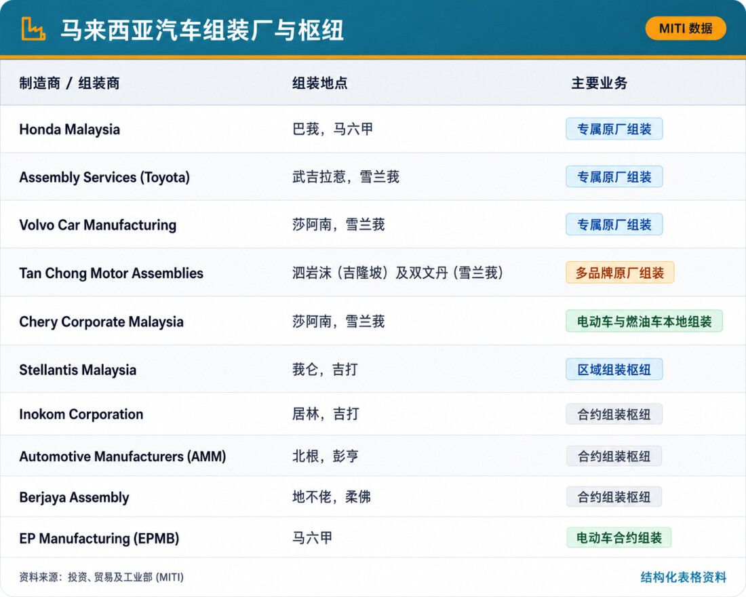
Task: Select the Inokom Corporation cell
Action: 81,415
